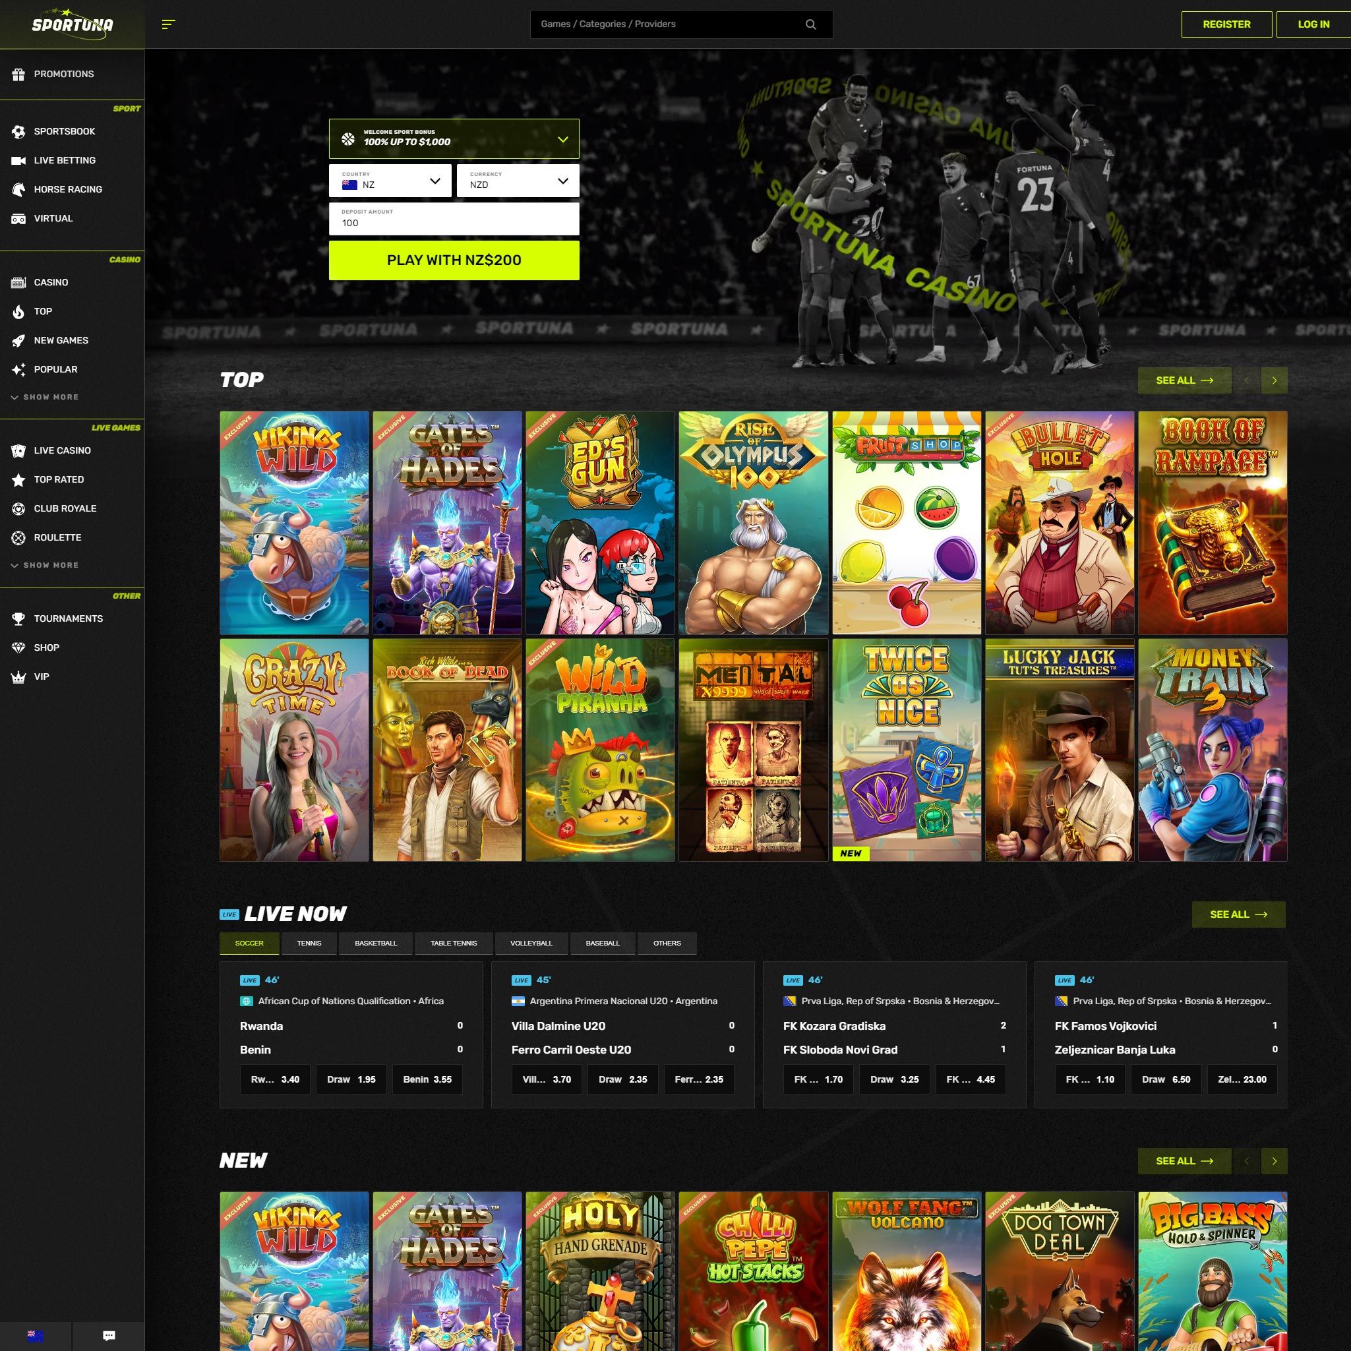Viewport: 1351px width, 1351px height.
Task: Select Others tab in Live Now
Action: [x=667, y=944]
